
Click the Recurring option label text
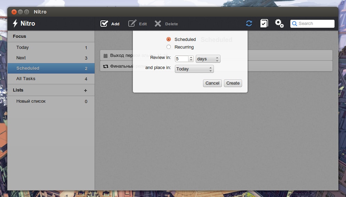[184, 47]
